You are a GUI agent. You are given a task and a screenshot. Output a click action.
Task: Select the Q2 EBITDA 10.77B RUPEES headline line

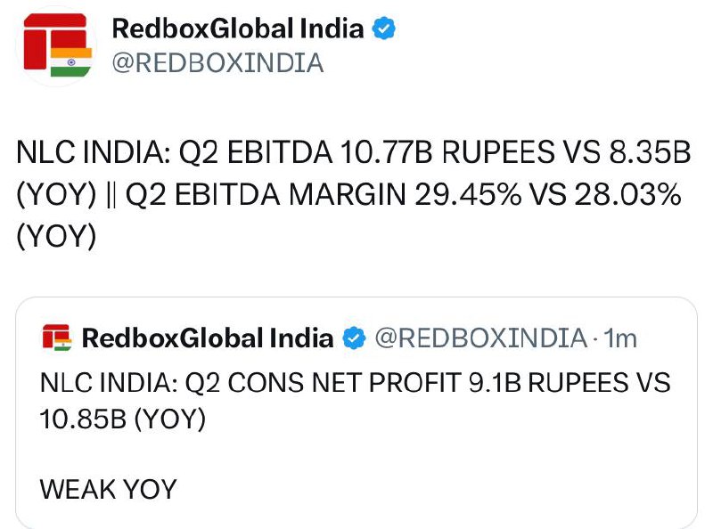point(354,151)
